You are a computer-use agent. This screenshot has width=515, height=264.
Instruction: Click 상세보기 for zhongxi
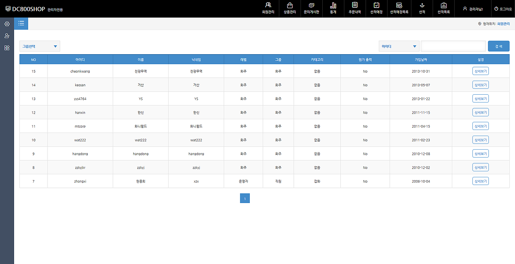point(480,181)
